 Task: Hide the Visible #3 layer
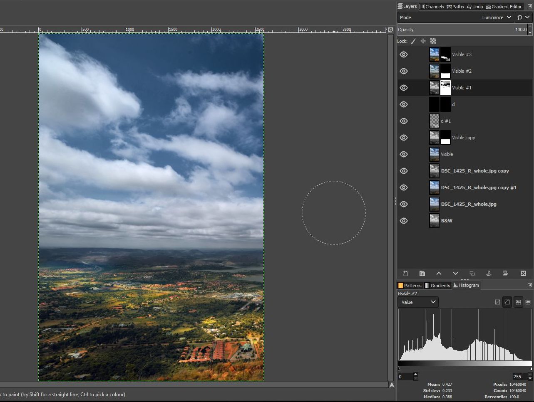[x=404, y=54]
